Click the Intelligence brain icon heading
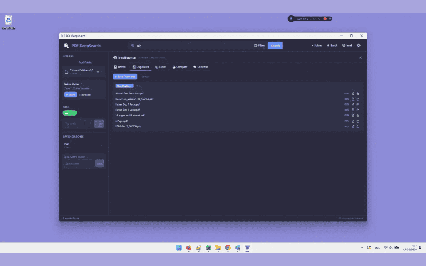Image resolution: width=426 pixels, height=266 pixels. (x=115, y=57)
